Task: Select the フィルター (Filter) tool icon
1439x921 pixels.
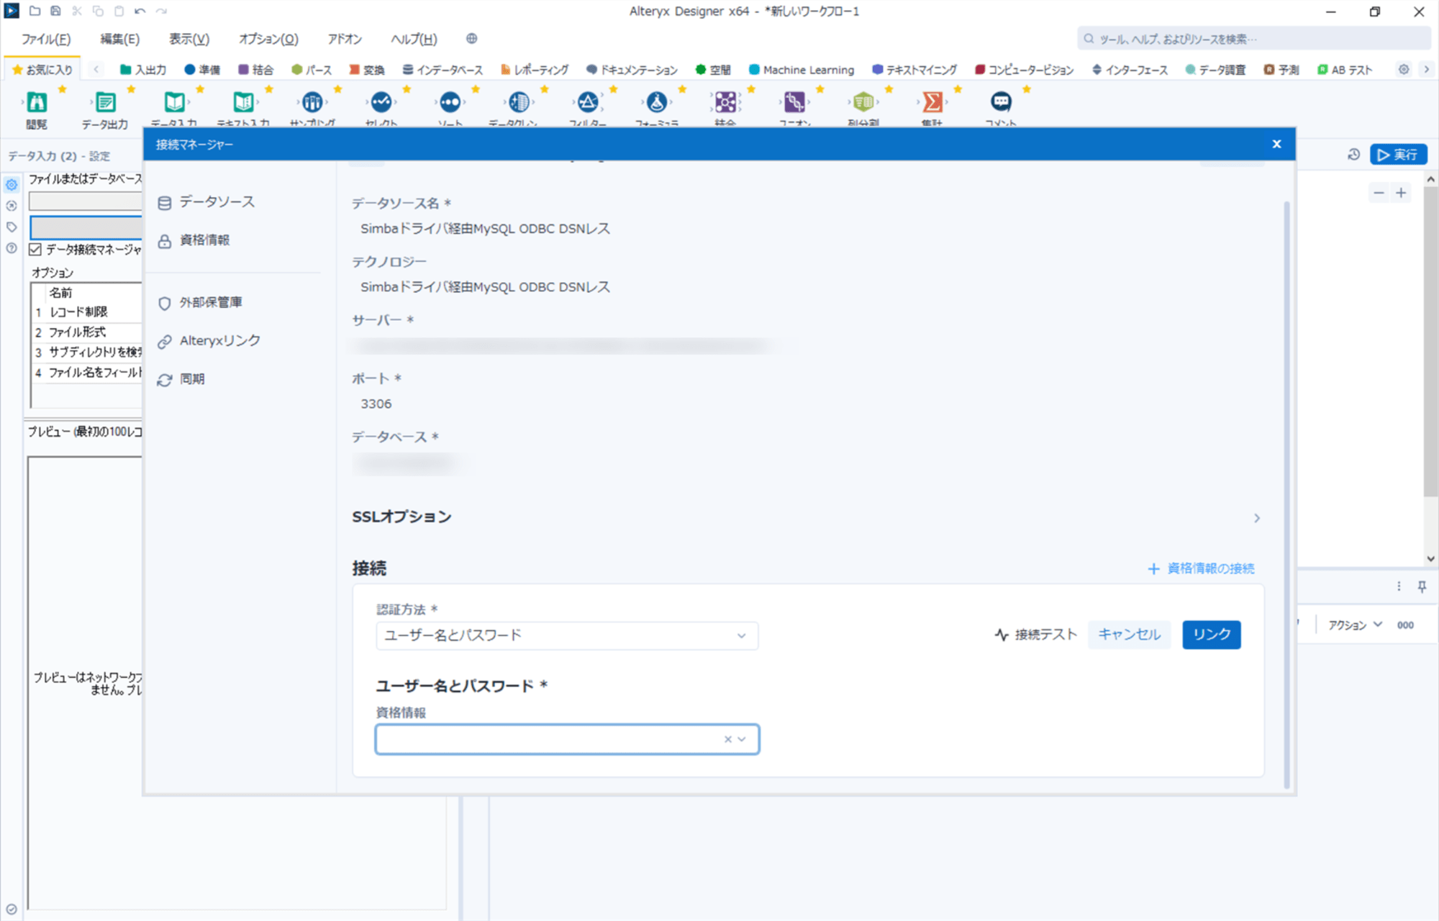Action: point(588,103)
